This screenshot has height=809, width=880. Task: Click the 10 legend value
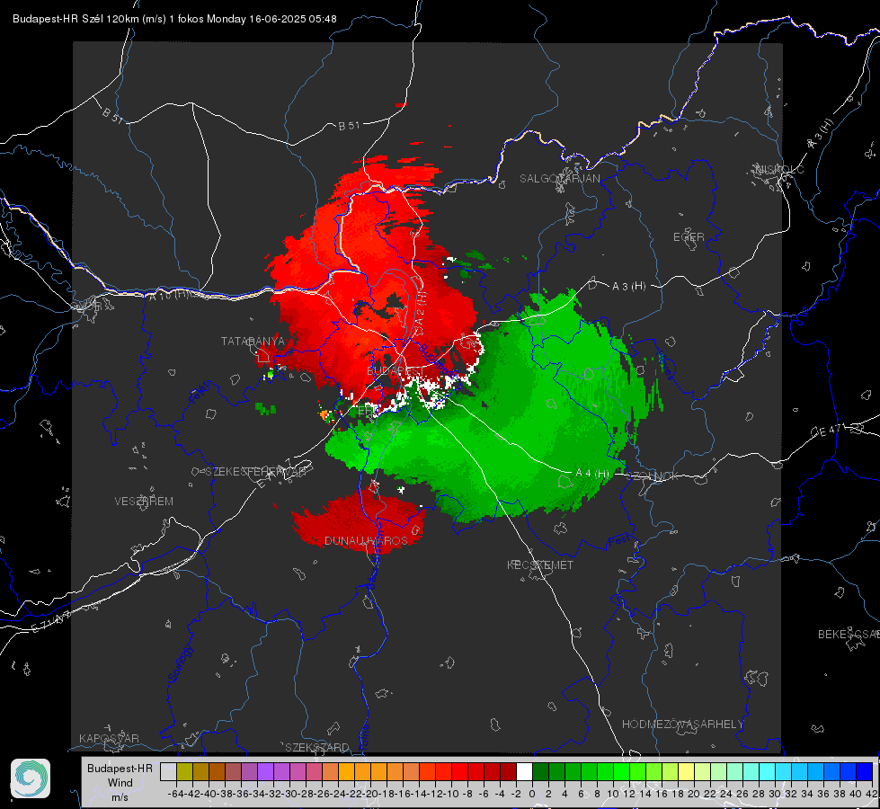coord(613,794)
